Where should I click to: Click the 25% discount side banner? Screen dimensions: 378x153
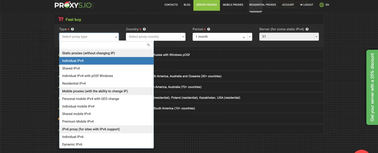[x=372, y=87]
